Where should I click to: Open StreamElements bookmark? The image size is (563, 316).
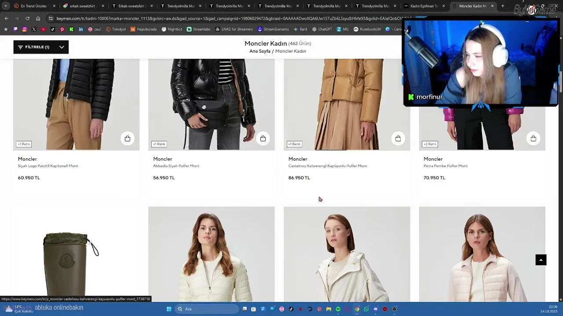[273, 29]
